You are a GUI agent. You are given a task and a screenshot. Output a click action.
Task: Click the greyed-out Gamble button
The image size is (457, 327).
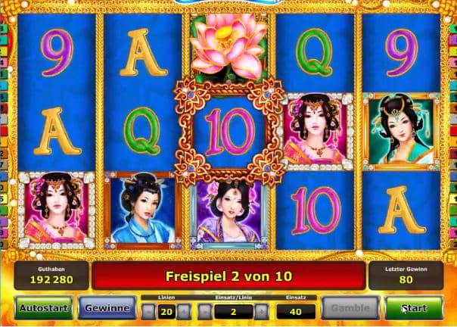[x=350, y=308]
